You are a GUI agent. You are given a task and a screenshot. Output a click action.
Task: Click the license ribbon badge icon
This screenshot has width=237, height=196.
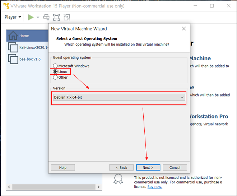(x=118, y=179)
